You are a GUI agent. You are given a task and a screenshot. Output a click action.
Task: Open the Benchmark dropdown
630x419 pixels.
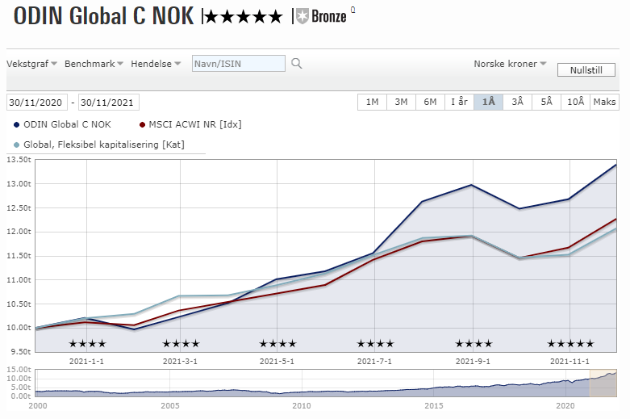(94, 64)
